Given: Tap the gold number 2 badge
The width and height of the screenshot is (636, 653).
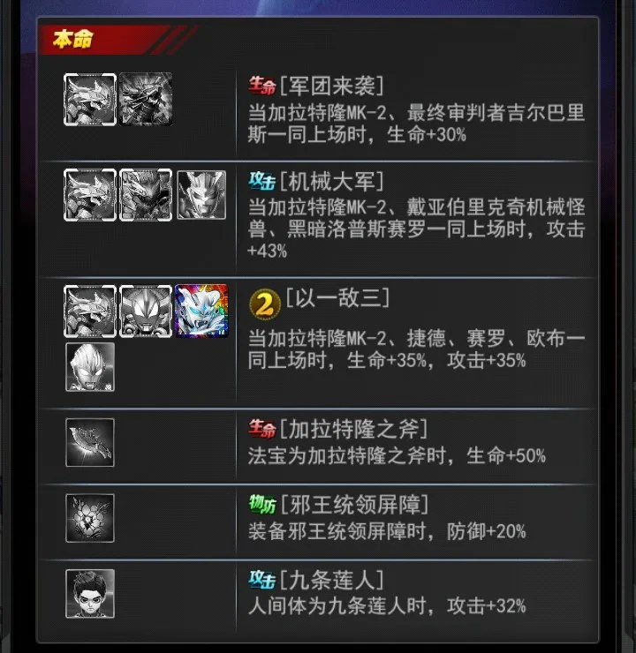Looking at the screenshot, I should (x=265, y=304).
